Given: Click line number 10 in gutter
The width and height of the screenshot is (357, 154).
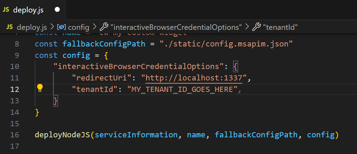Looking at the screenshot, I should (15, 67).
